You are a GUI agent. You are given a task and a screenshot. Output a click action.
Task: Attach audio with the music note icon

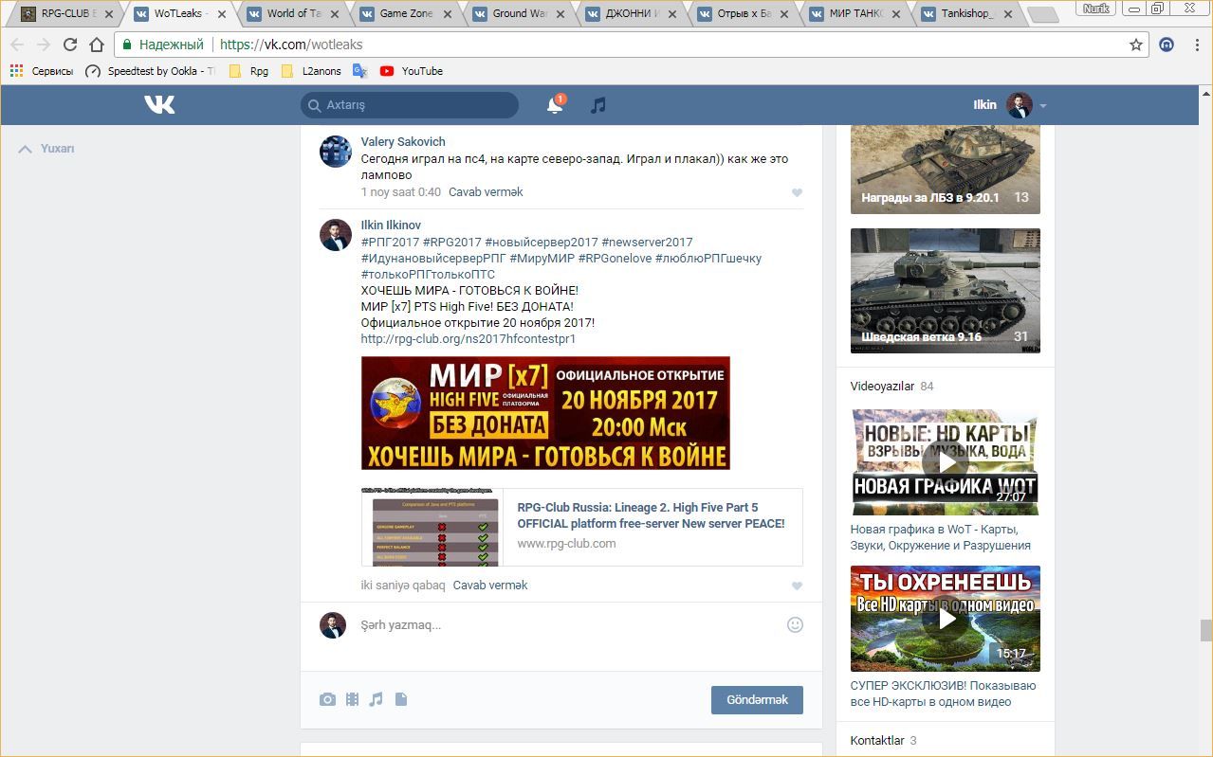pyautogui.click(x=376, y=699)
